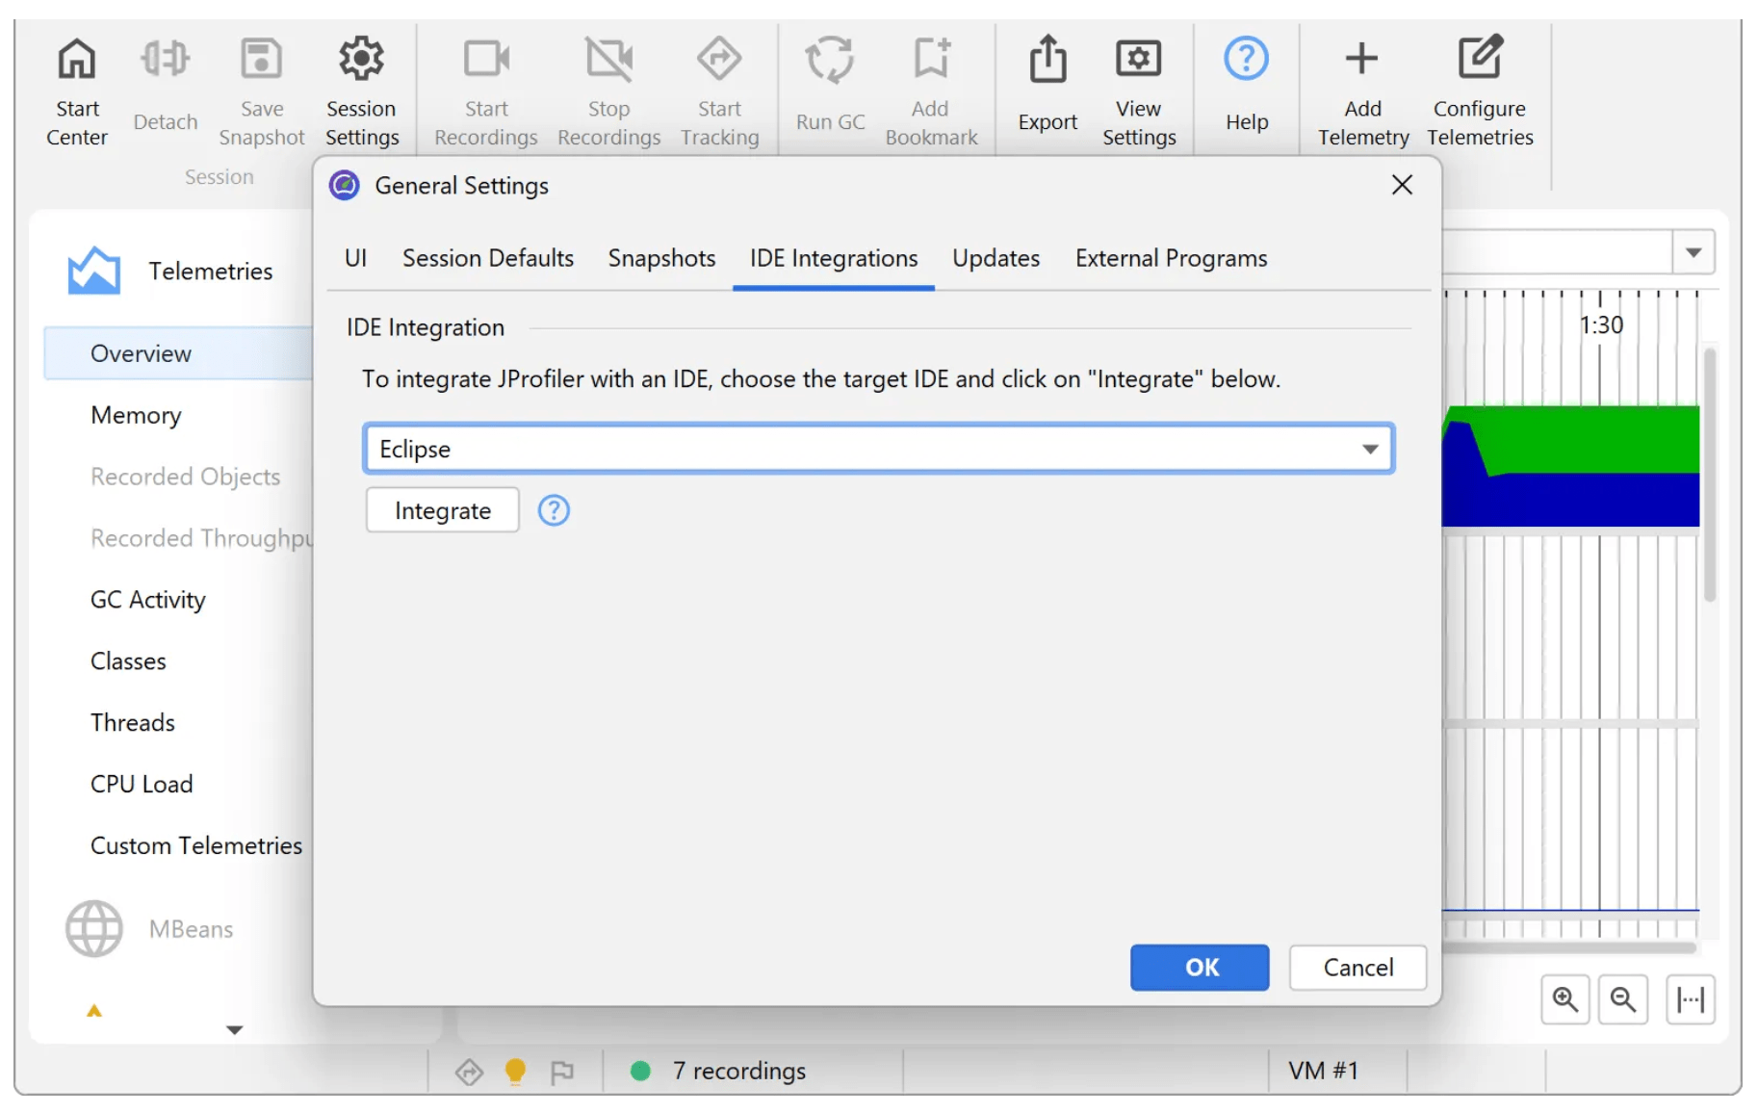Screen dimensions: 1758x1113
Task: Open Custom Telemetries view
Action: [196, 845]
